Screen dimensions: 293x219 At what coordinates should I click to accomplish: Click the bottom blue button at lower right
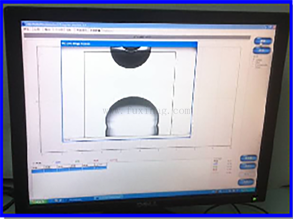[x=246, y=182]
